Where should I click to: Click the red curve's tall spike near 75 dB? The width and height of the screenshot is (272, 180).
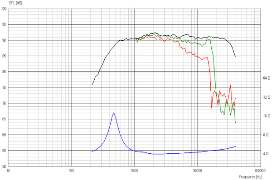pos(230,85)
